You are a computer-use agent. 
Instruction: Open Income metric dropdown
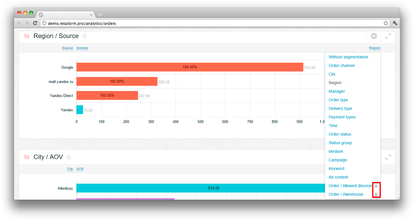[82, 48]
